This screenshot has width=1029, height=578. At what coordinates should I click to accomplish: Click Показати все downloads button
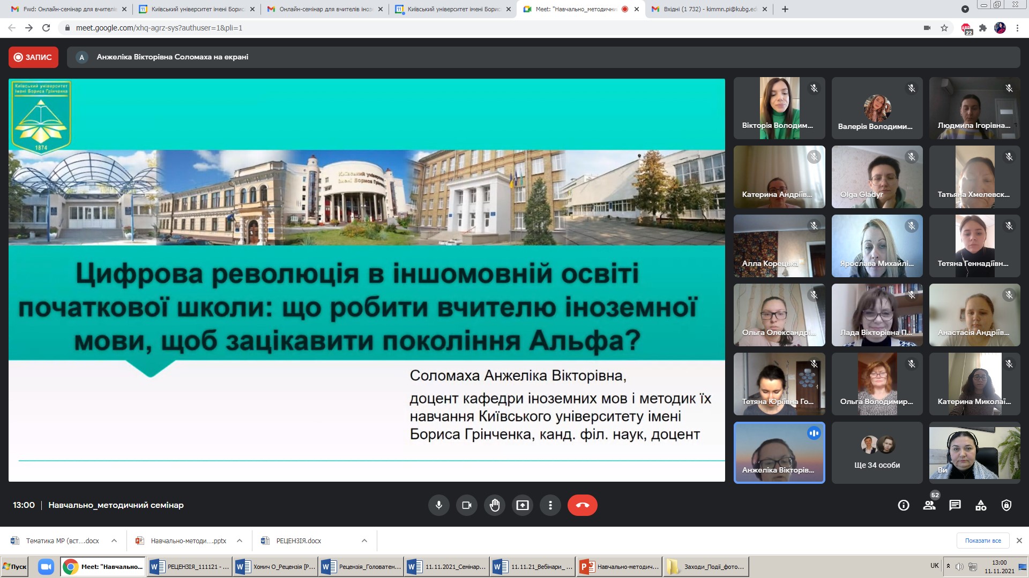pos(982,541)
